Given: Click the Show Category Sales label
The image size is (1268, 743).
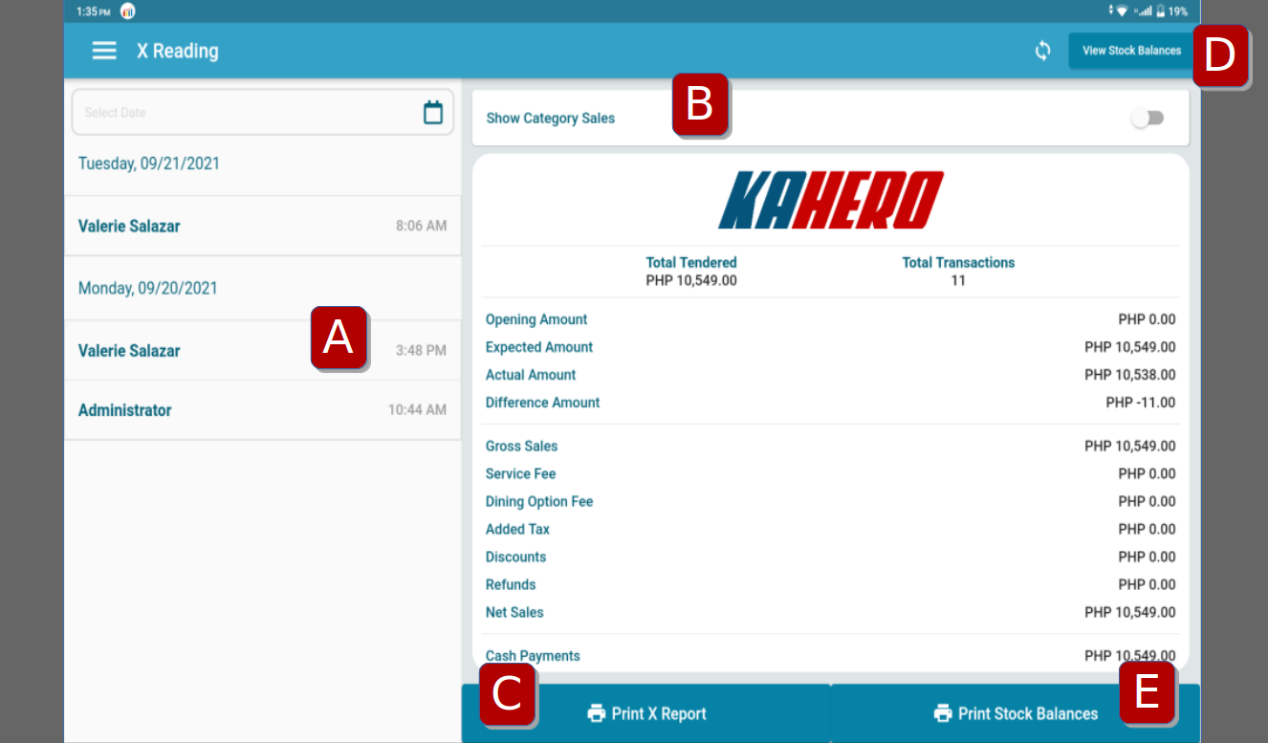Looking at the screenshot, I should click(551, 119).
